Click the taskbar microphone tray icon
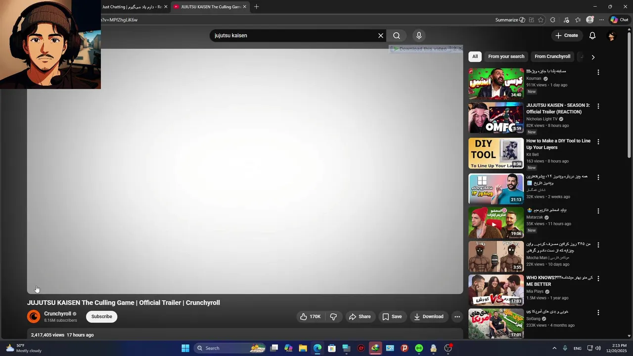Viewport: 633px width, 356px height. (x=565, y=348)
